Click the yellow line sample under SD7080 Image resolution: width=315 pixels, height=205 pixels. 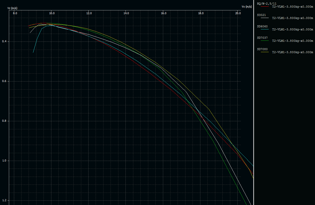point(264,52)
